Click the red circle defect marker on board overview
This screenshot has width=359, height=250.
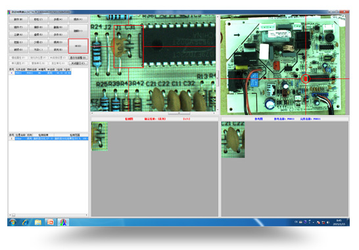tap(306, 78)
